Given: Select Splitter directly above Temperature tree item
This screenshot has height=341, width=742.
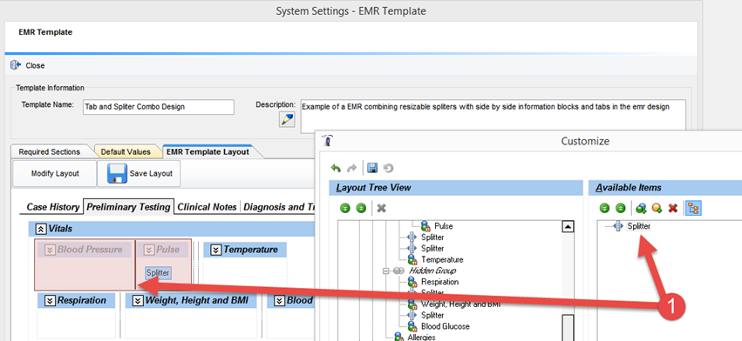Looking at the screenshot, I should pos(432,249).
